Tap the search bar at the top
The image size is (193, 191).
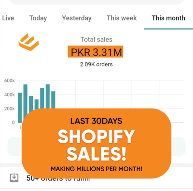(96, 2)
